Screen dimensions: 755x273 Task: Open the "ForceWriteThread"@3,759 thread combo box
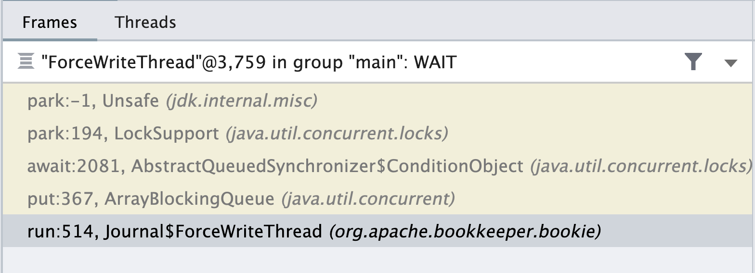pos(377,62)
